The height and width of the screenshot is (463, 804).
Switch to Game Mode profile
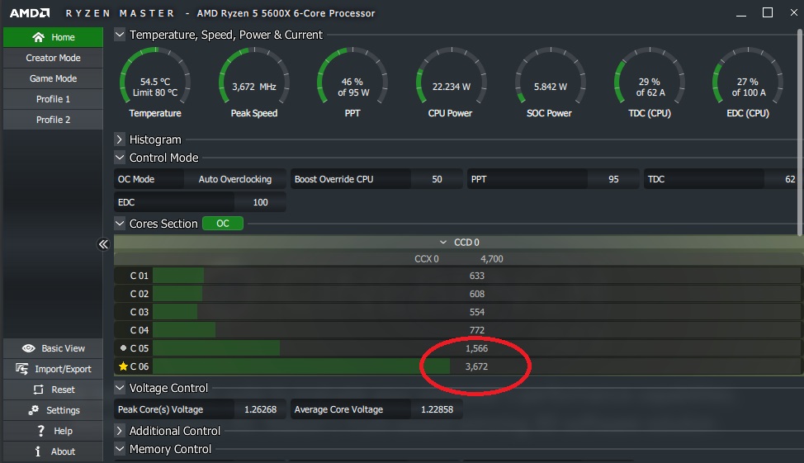coord(54,78)
